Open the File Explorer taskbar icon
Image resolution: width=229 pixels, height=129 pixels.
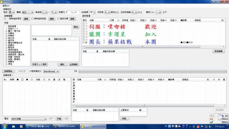[13, 126]
